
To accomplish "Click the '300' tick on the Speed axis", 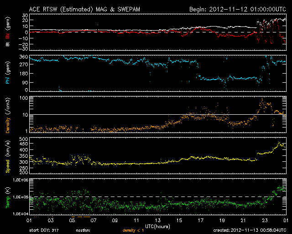I will tap(24, 162).
